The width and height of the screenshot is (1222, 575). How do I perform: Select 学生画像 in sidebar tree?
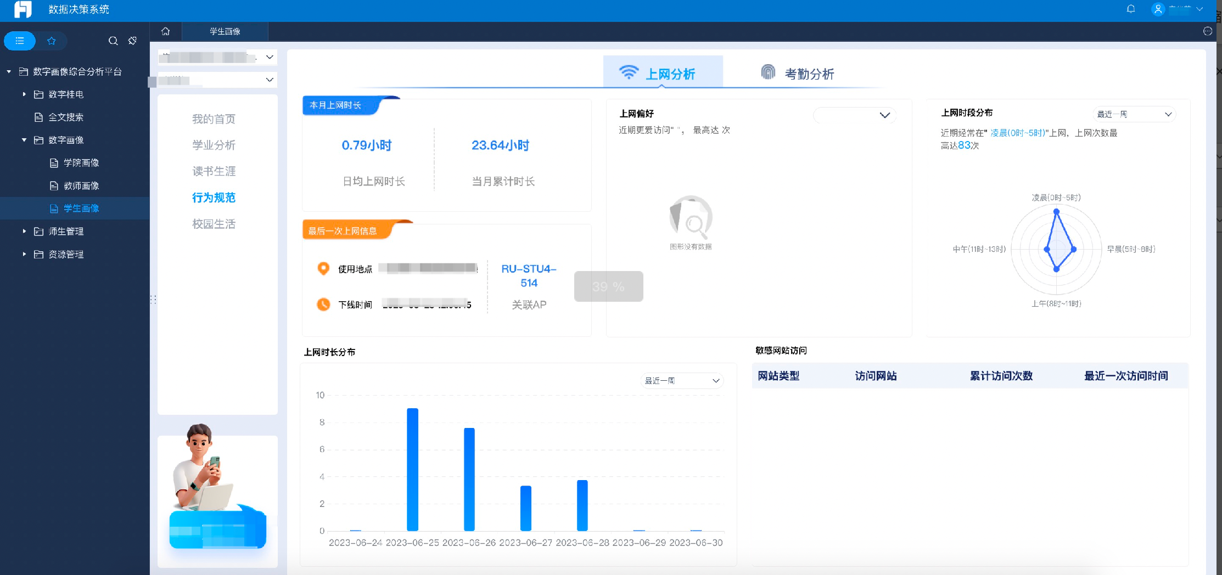pyautogui.click(x=75, y=208)
